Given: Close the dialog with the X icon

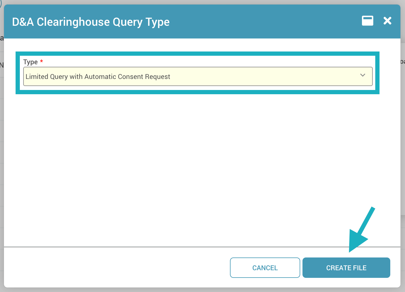Looking at the screenshot, I should click(387, 21).
